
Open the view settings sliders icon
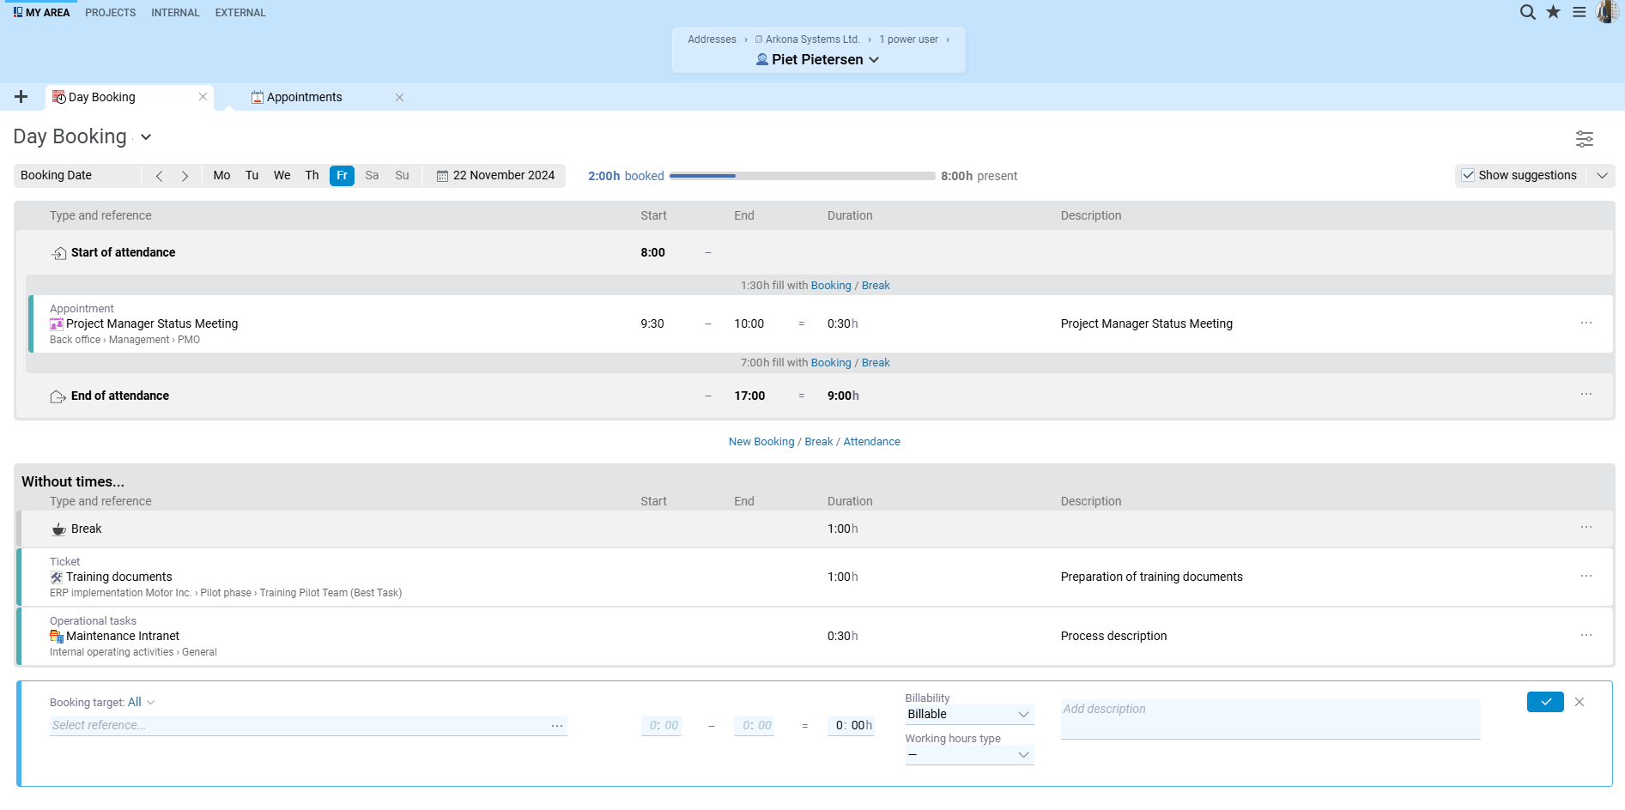[1584, 138]
